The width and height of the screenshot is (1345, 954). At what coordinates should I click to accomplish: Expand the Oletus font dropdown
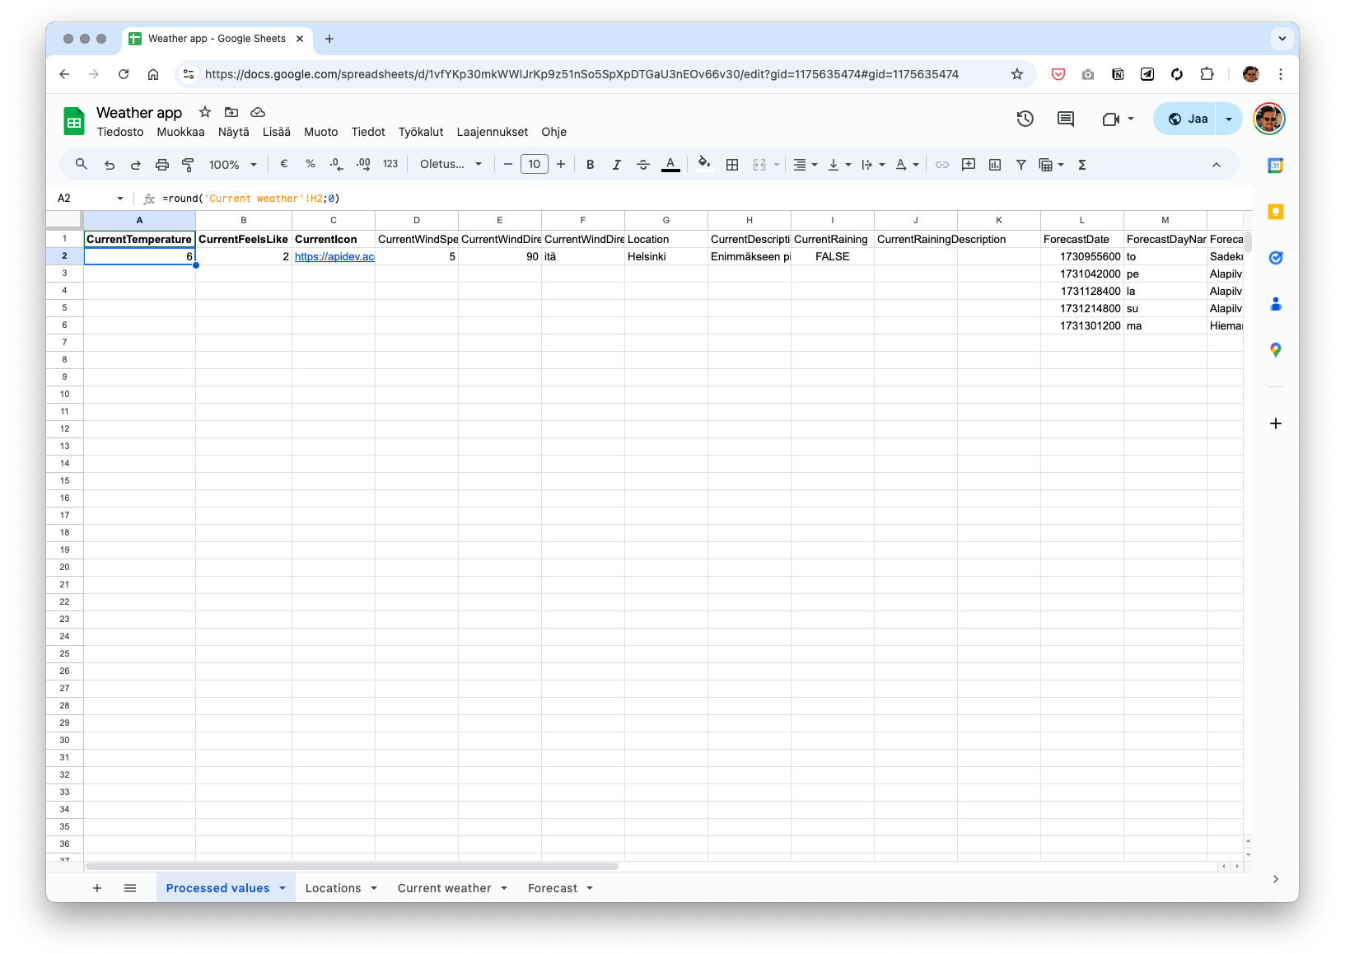[x=451, y=165]
